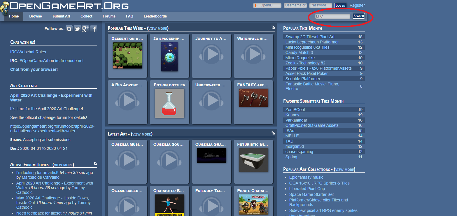This screenshot has height=216, width=457.
Task: Open submitter Kenney profile
Action: pyautogui.click(x=292, y=115)
